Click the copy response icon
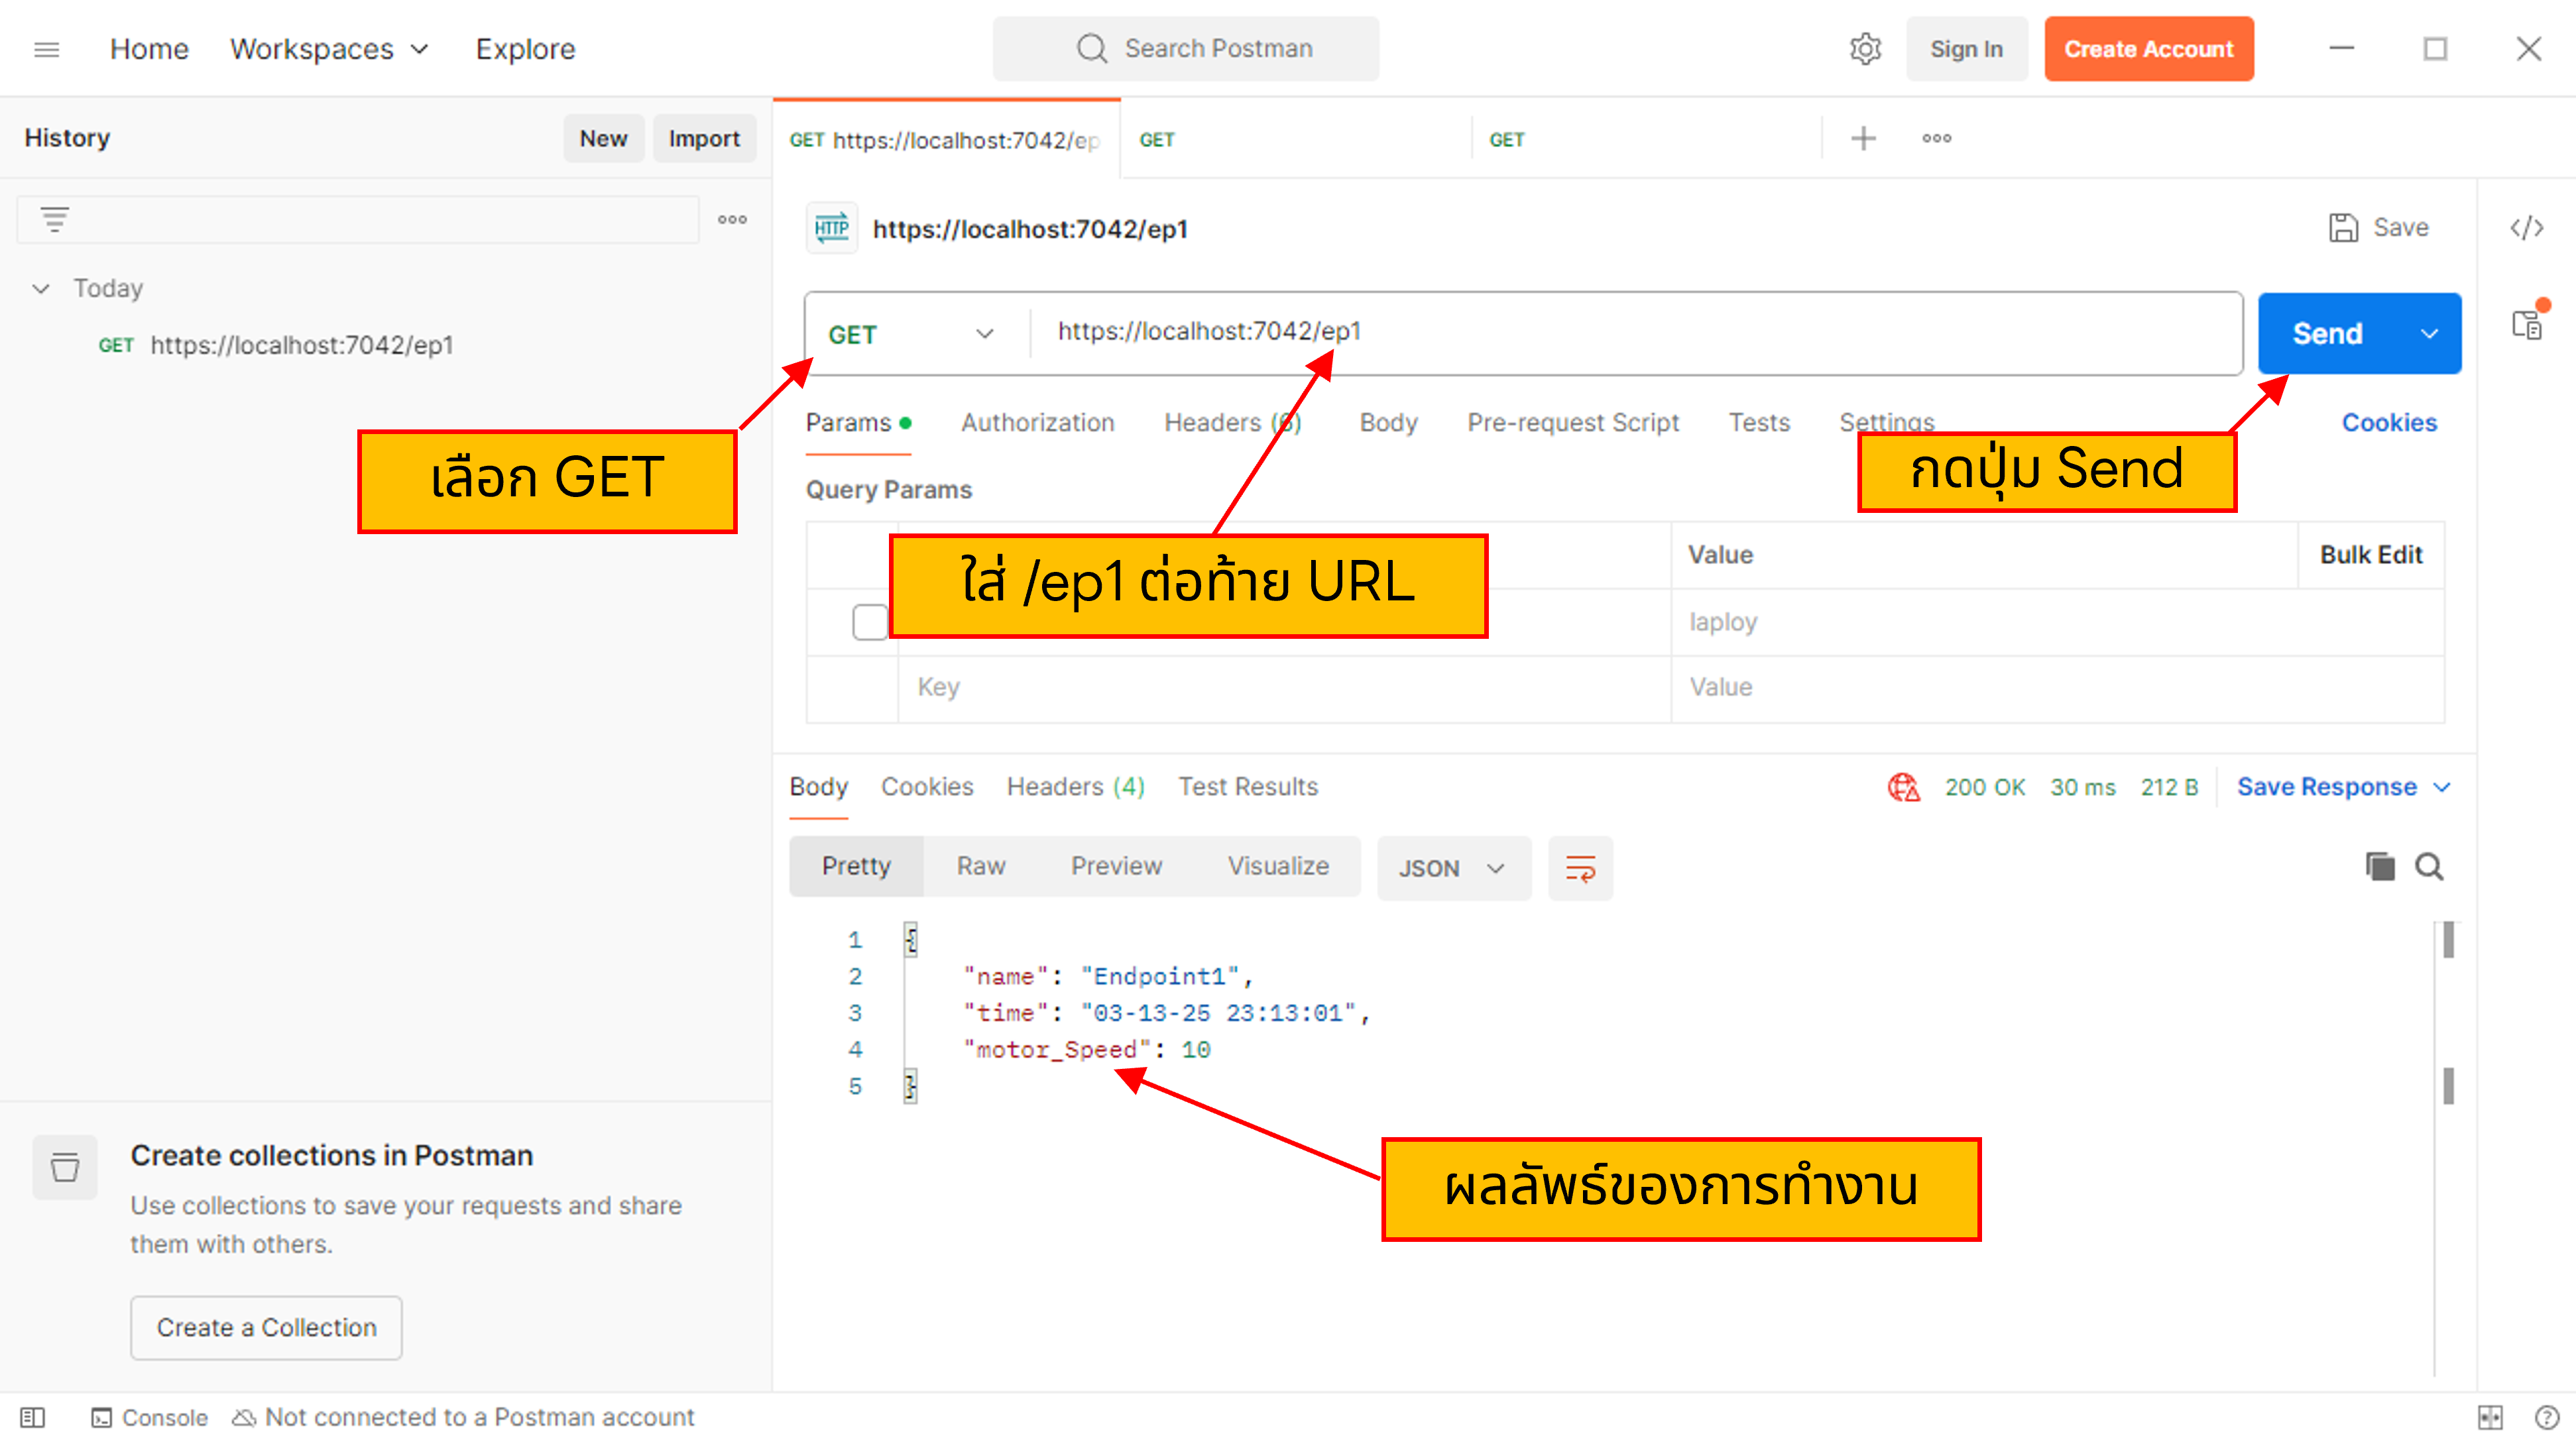 [2381, 866]
